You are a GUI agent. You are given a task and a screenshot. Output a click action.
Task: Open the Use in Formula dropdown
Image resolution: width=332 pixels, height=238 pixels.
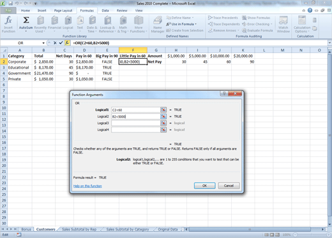coord(181,24)
